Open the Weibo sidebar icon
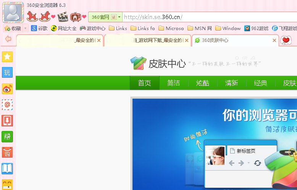Screen dimensions: 297x190 (x=7, y=89)
